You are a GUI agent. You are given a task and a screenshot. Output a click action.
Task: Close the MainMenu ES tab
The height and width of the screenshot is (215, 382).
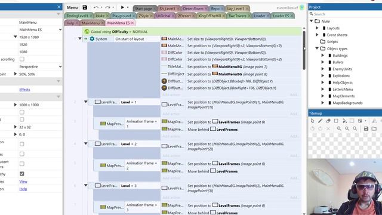tap(133, 23)
